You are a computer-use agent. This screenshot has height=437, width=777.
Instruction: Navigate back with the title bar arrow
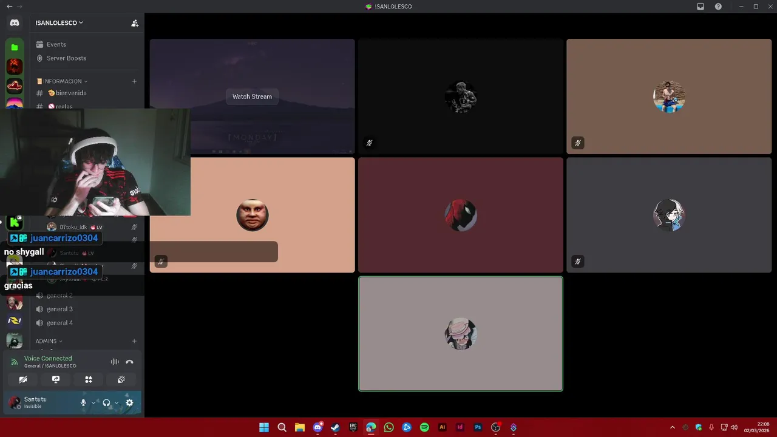[9, 7]
